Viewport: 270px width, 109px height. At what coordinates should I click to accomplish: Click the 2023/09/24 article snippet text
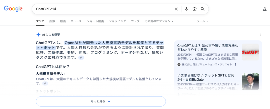(x=208, y=57)
